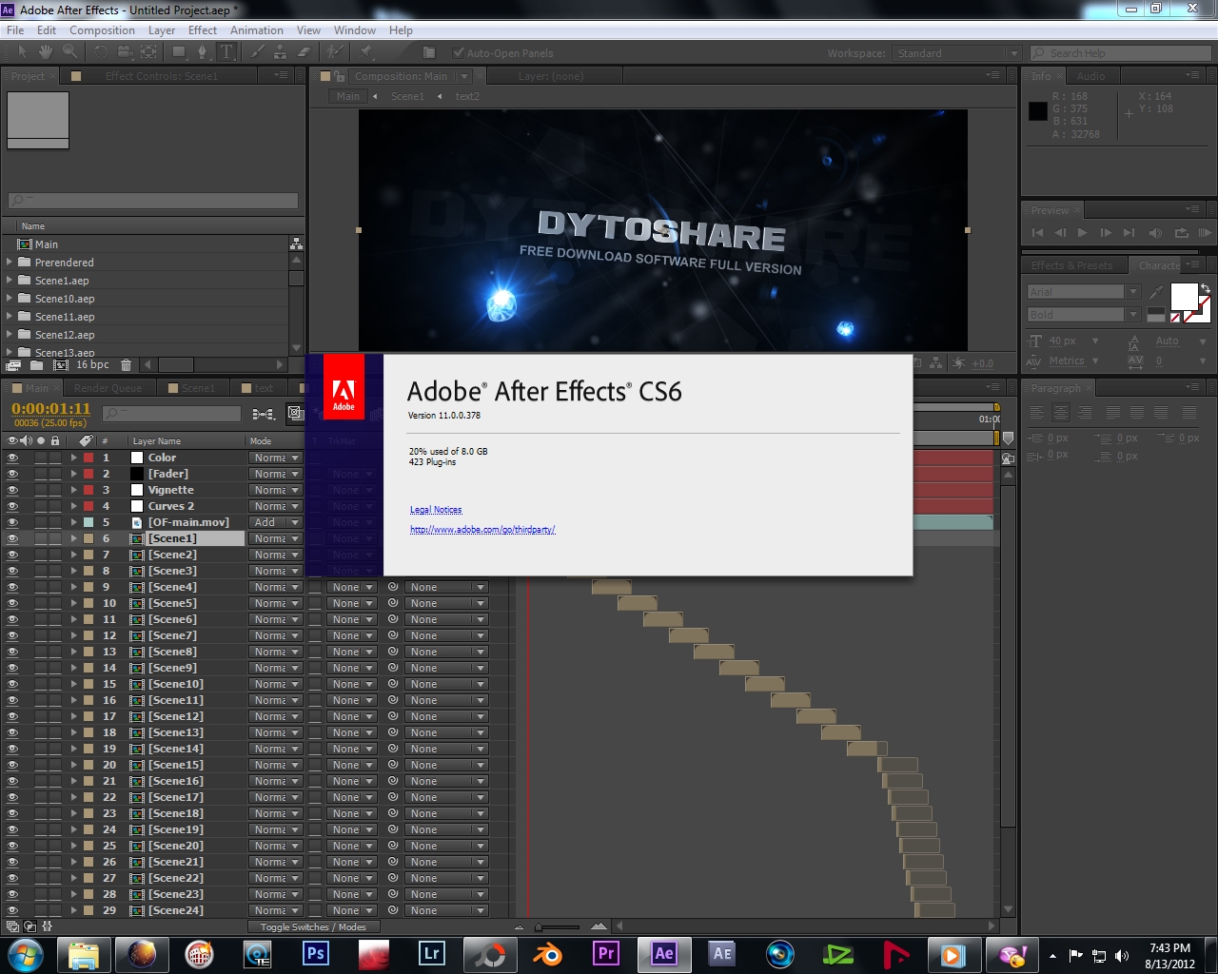Open Blender from the taskbar
Viewport: 1218px width, 974px height.
click(547, 954)
